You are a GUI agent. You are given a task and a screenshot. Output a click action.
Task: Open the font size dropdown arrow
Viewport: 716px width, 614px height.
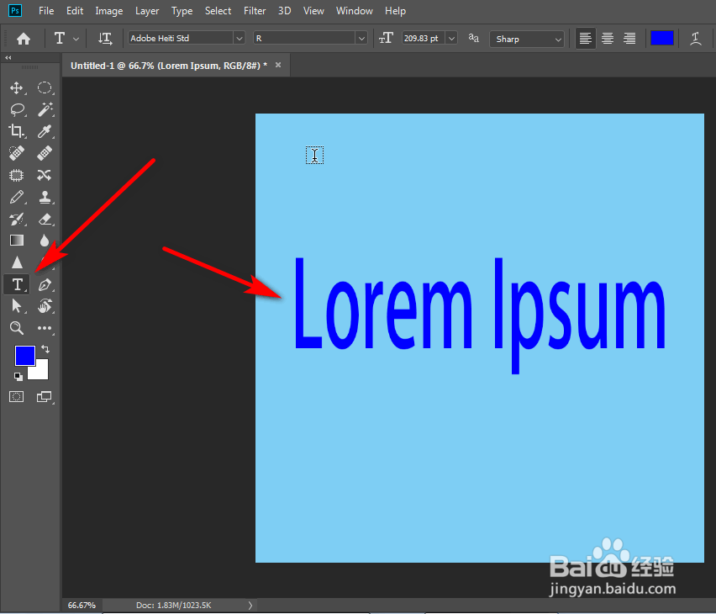coord(451,39)
